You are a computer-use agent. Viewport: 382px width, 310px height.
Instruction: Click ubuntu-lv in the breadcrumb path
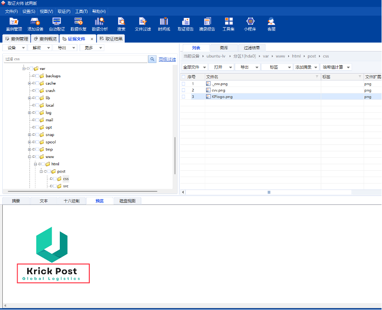click(216, 56)
